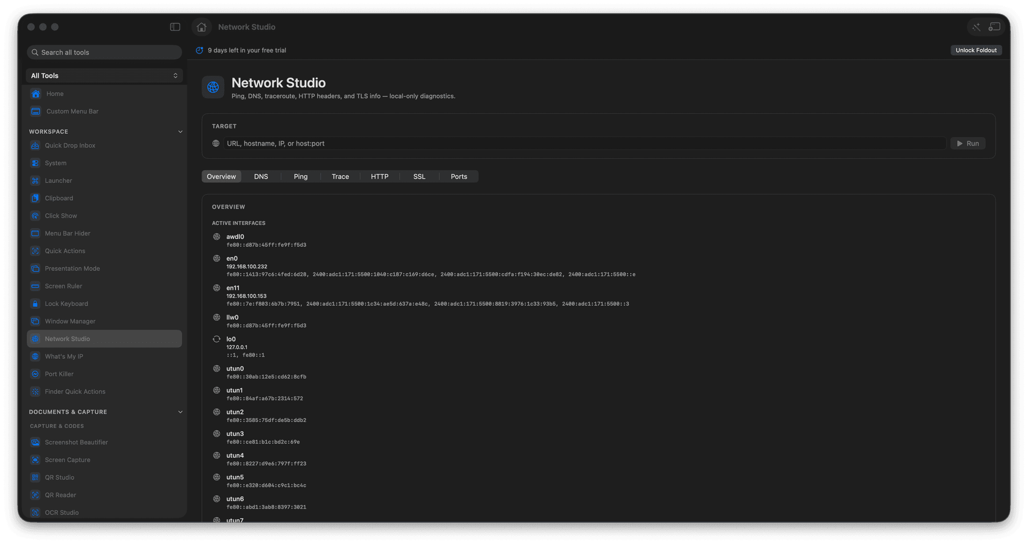This screenshot has width=1028, height=544.
Task: Click the Presentation Mode icon
Action: click(35, 269)
